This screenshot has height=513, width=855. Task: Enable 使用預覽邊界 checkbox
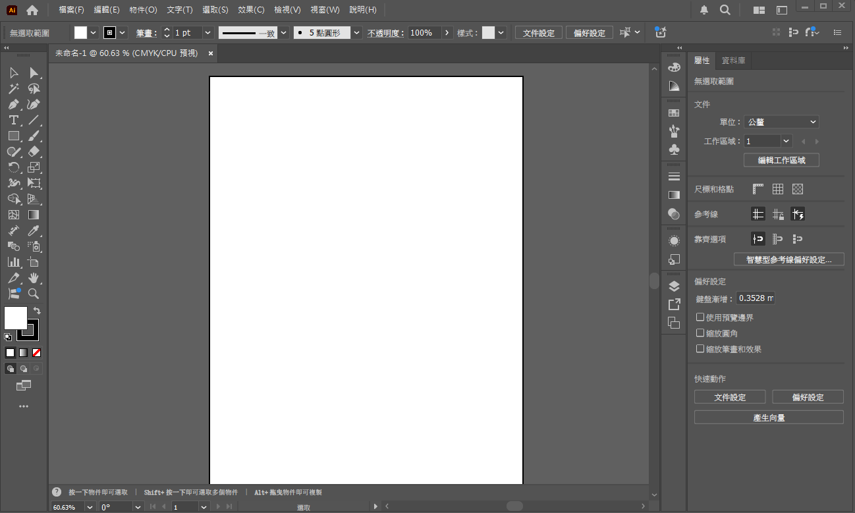[x=700, y=317]
